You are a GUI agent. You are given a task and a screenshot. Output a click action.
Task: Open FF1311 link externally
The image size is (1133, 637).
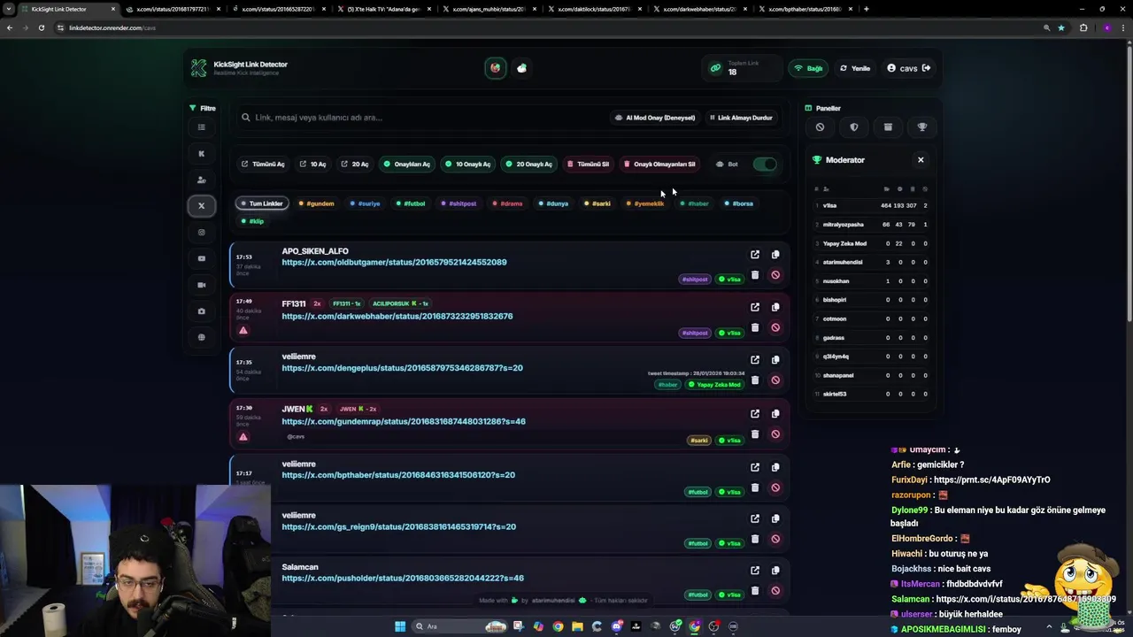point(755,307)
